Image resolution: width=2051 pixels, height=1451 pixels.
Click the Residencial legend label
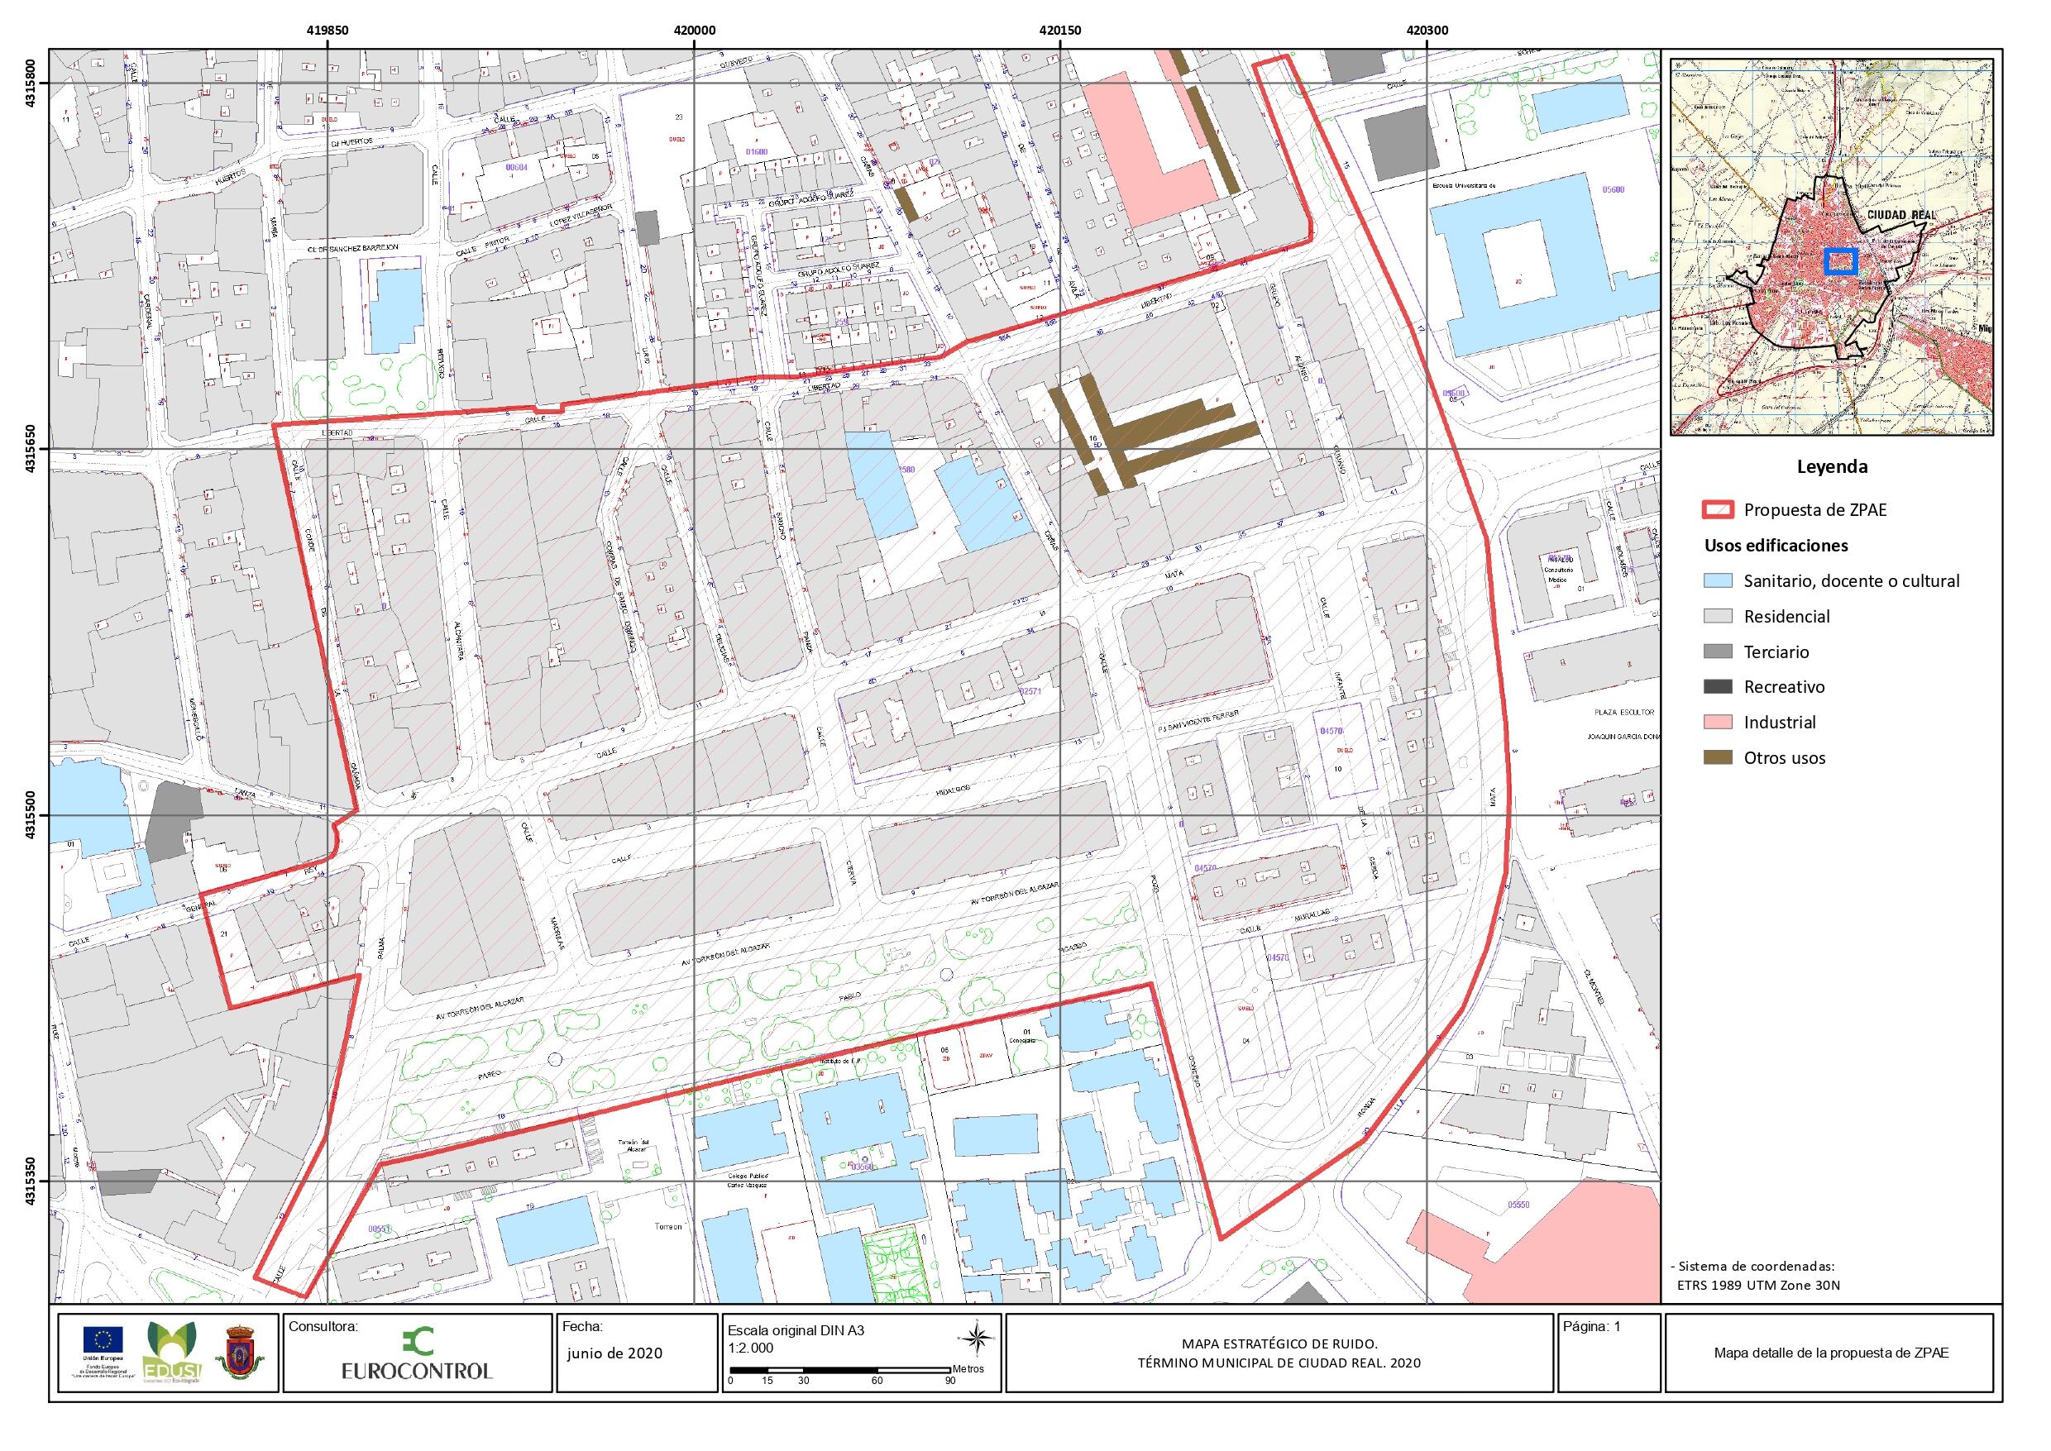[x=1786, y=617]
